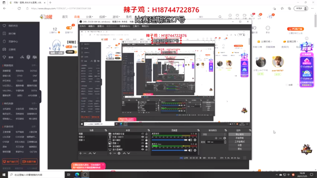
Task: Open OBS 编辑(E) menu
Action: tap(92, 26)
